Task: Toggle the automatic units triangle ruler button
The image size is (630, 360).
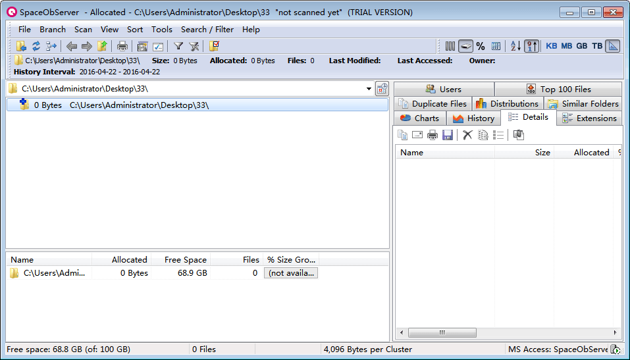Action: point(613,46)
